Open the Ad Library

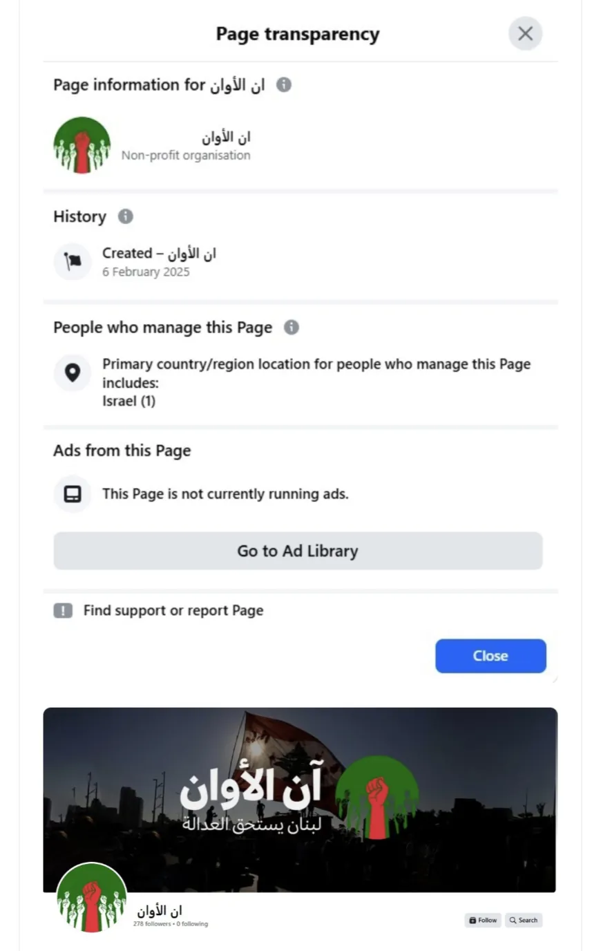coord(298,551)
